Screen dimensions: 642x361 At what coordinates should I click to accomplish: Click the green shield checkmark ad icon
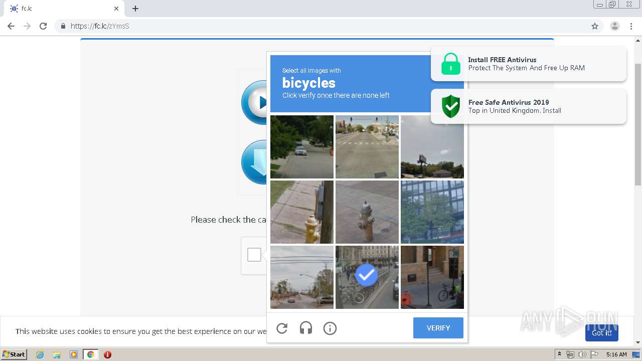pyautogui.click(x=450, y=106)
